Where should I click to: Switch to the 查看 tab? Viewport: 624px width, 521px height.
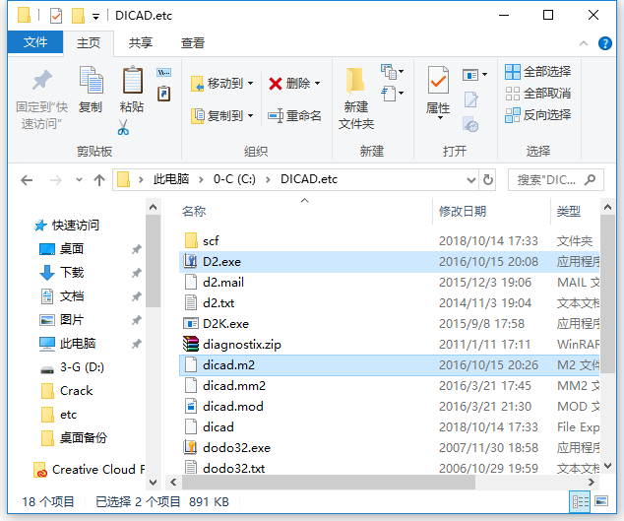click(193, 42)
